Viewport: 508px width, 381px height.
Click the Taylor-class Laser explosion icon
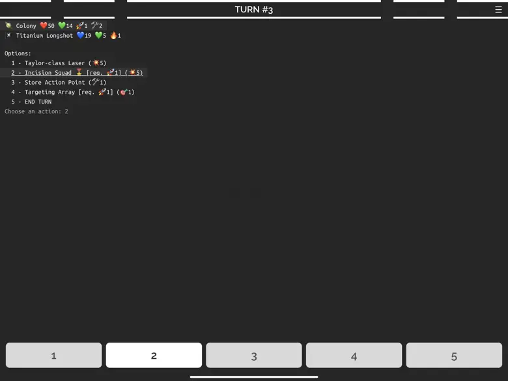click(x=96, y=63)
